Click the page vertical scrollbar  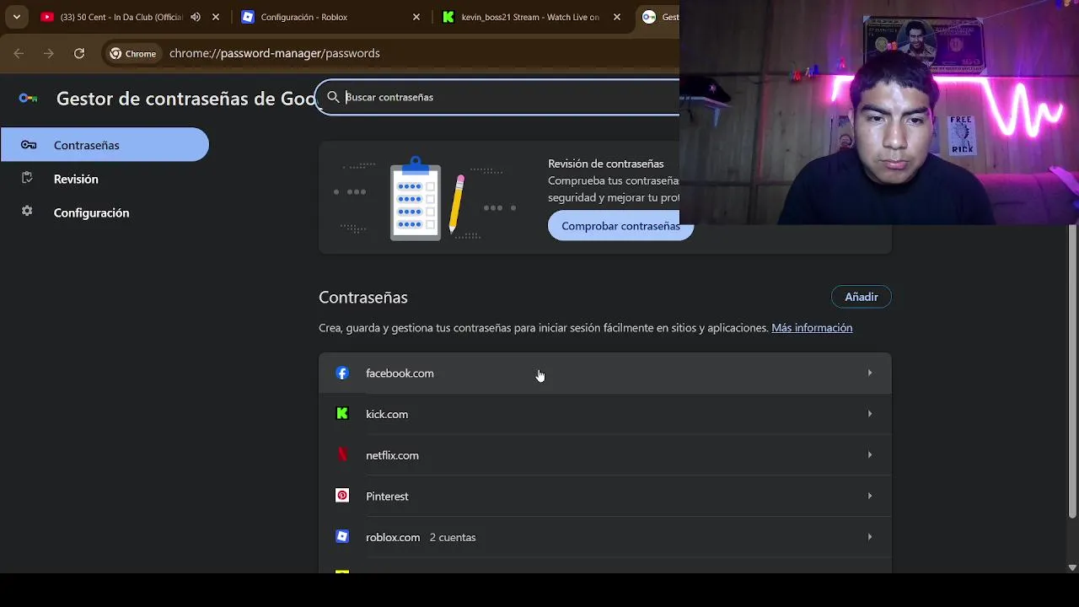(x=1072, y=371)
